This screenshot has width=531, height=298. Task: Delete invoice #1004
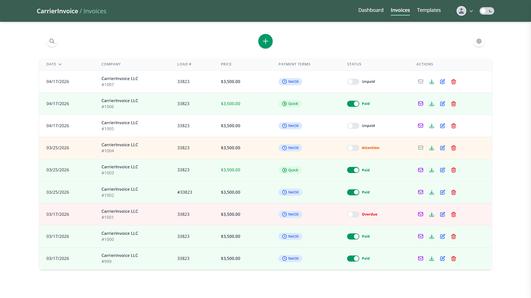454,148
